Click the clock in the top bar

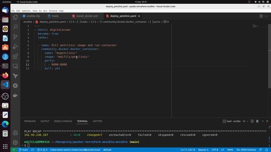[141, 2]
